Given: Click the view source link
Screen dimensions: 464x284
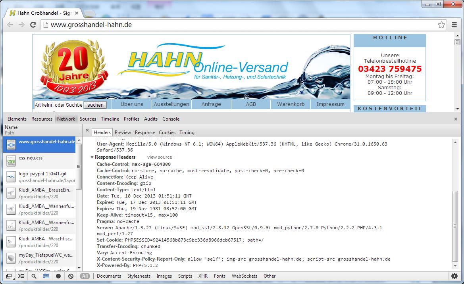Looking at the screenshot, I should [x=160, y=157].
